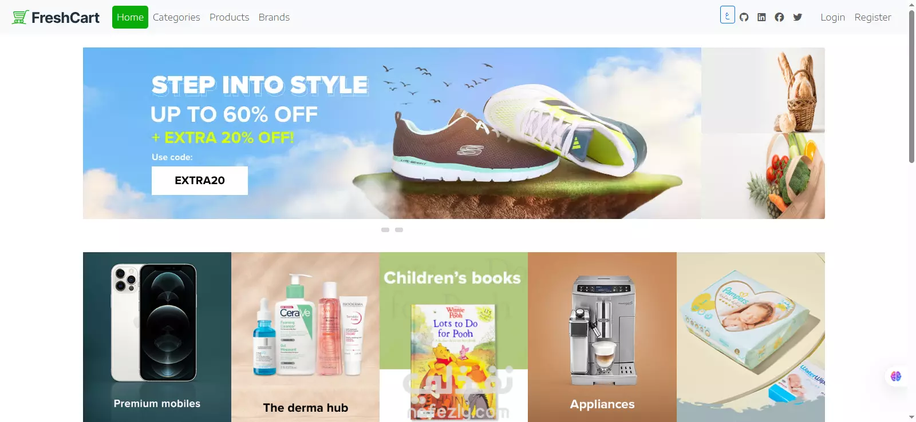Image resolution: width=916 pixels, height=422 pixels.
Task: Show the second carousel slide indicator
Action: [399, 230]
